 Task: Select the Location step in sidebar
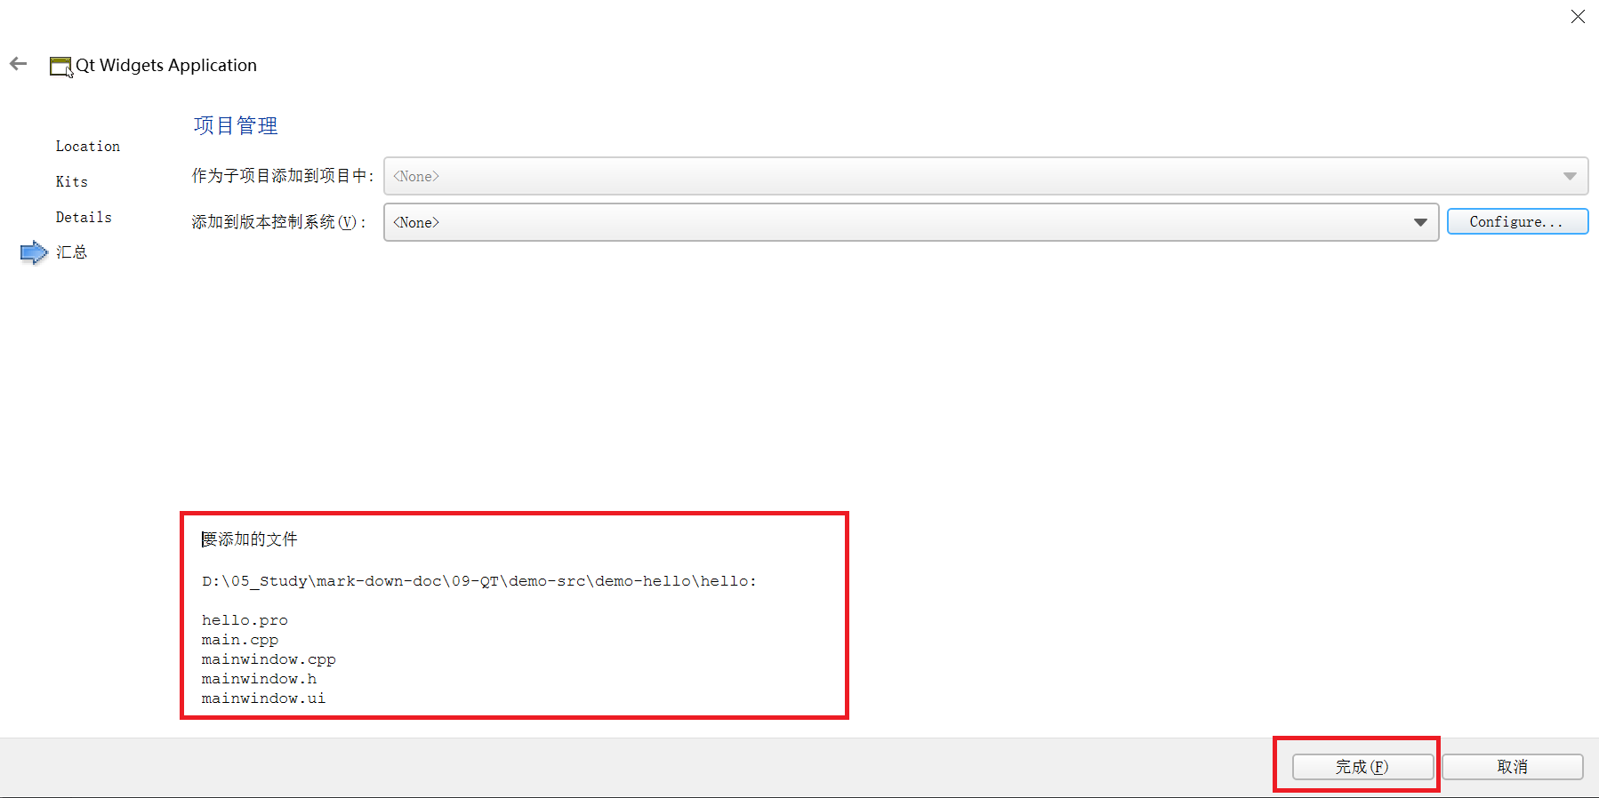pyautogui.click(x=88, y=147)
